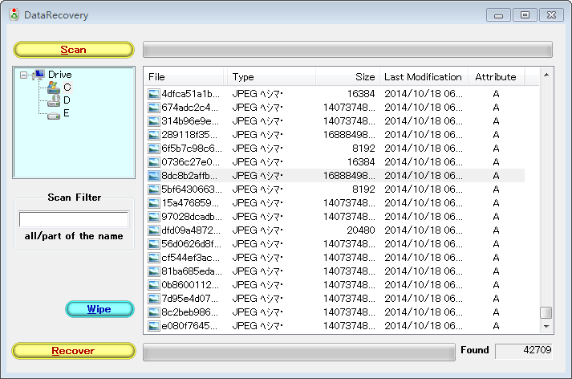
Task: Click the JPEG icon for 6f5b7c98c6...
Action: point(153,149)
